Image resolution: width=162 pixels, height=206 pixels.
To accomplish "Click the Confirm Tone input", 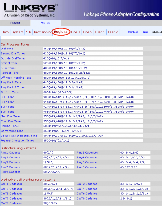I will (93, 92).
